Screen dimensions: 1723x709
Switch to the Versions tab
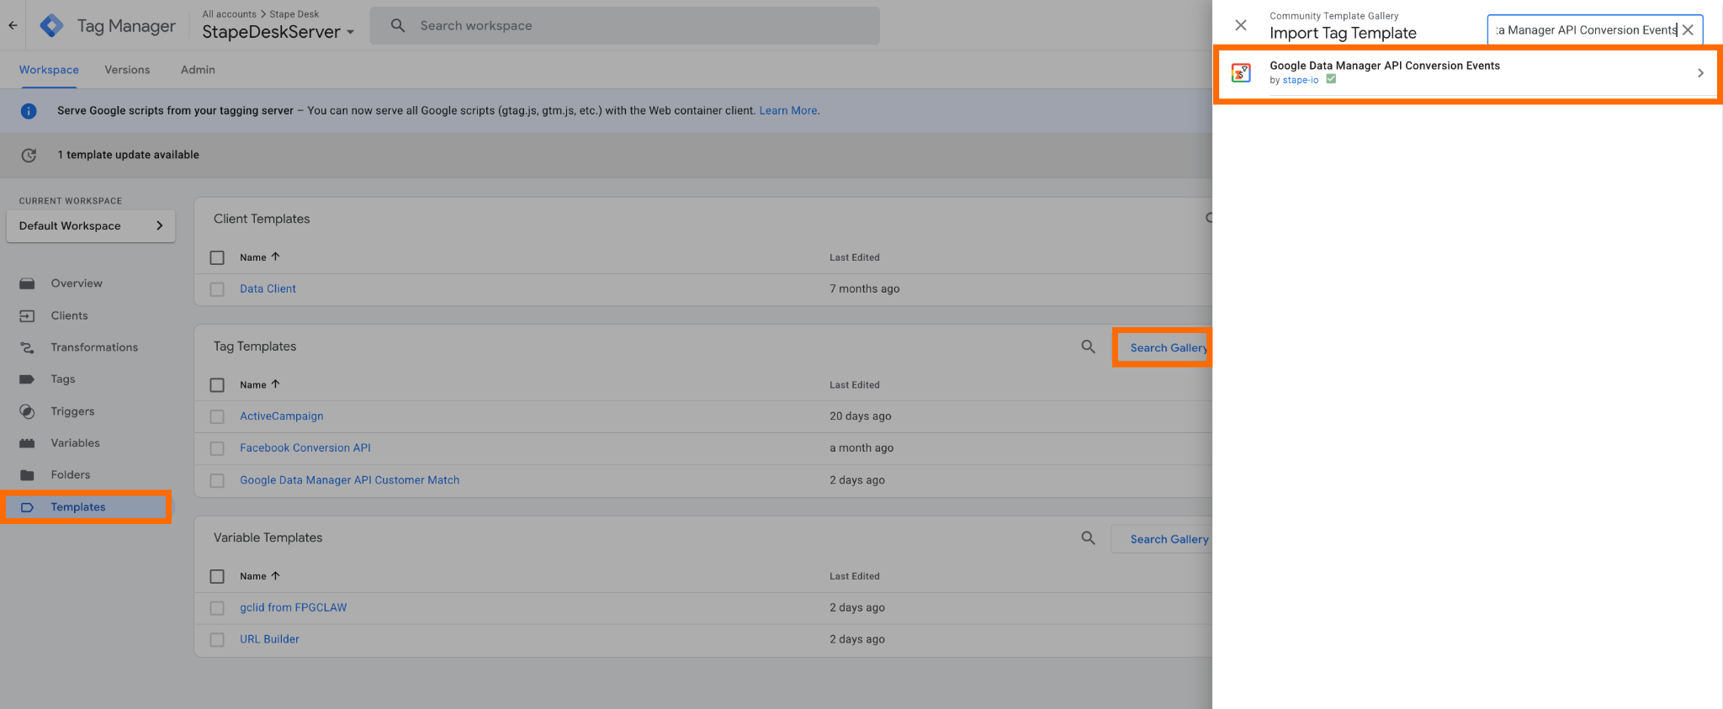pyautogui.click(x=127, y=70)
